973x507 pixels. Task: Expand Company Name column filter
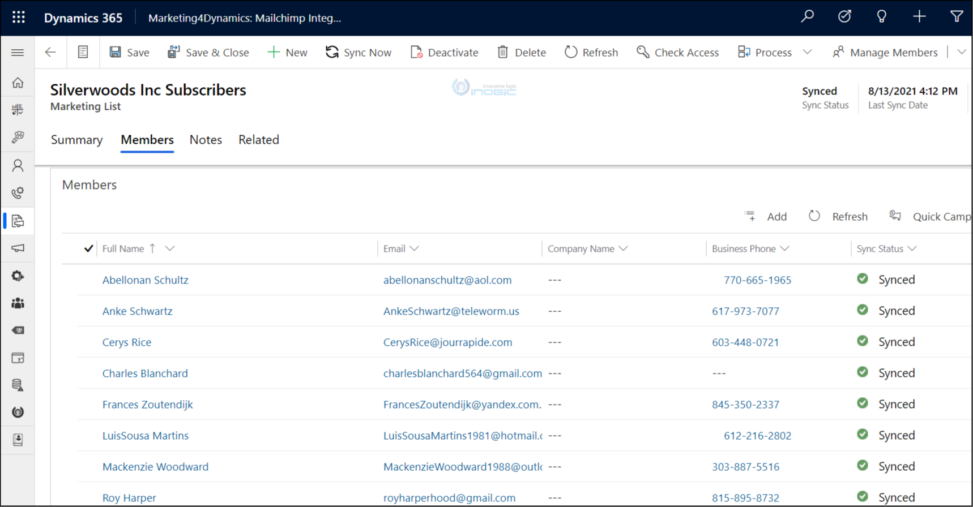[x=624, y=248]
